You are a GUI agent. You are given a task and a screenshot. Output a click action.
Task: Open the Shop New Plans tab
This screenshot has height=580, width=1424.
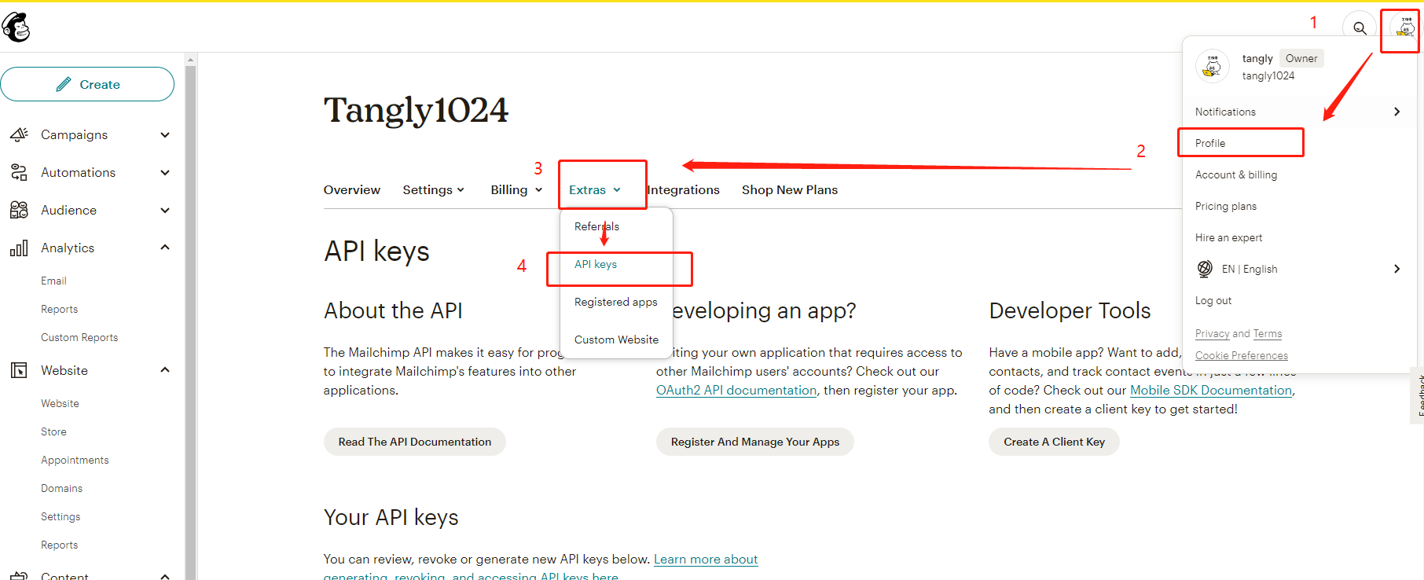click(x=790, y=189)
